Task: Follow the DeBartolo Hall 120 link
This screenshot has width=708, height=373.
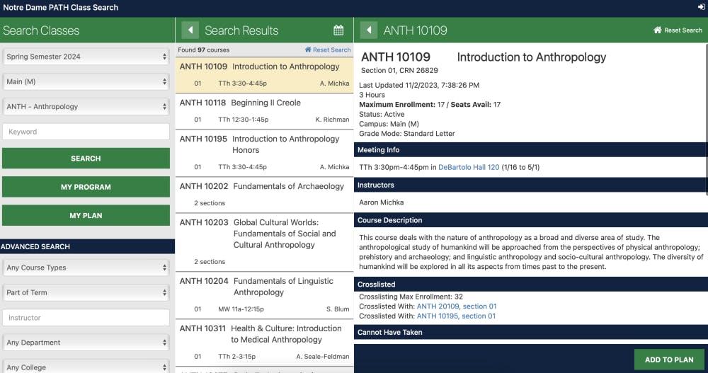Action: point(469,167)
